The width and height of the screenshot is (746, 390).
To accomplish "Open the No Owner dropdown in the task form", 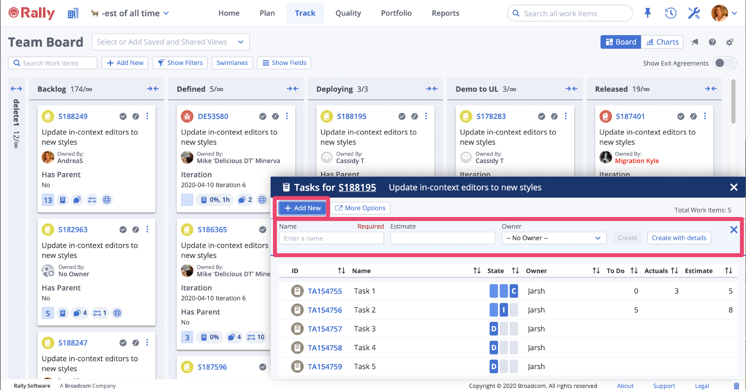I will [x=553, y=238].
